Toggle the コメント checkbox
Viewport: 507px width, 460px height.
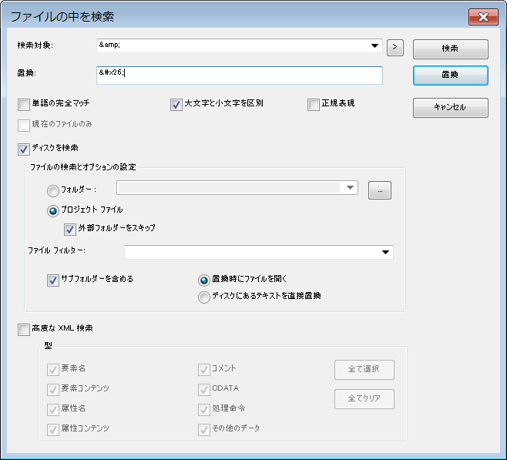(204, 370)
